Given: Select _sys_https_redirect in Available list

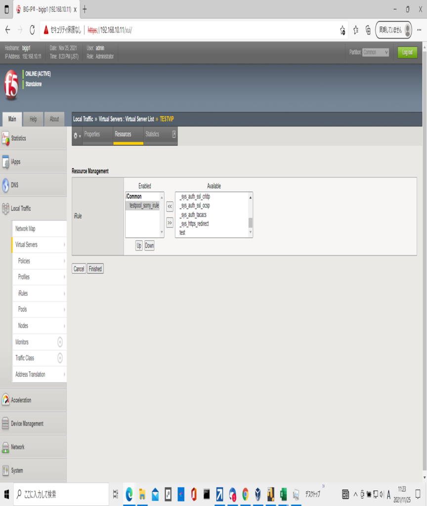Looking at the screenshot, I should 194,224.
